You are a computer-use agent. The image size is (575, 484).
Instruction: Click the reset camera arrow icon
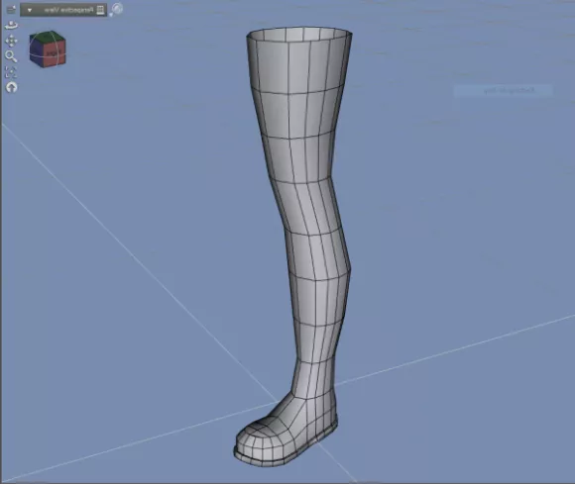(11, 87)
